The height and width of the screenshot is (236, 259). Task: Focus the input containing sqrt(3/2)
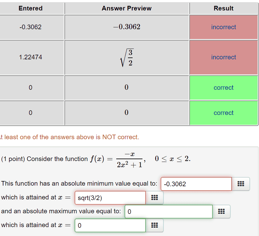pyautogui.click(x=110, y=198)
